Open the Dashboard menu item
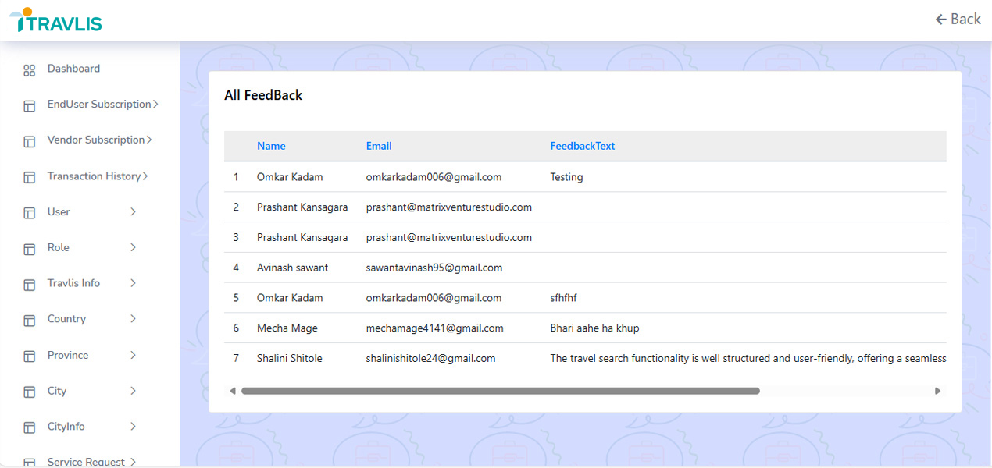The image size is (992, 468). [73, 69]
